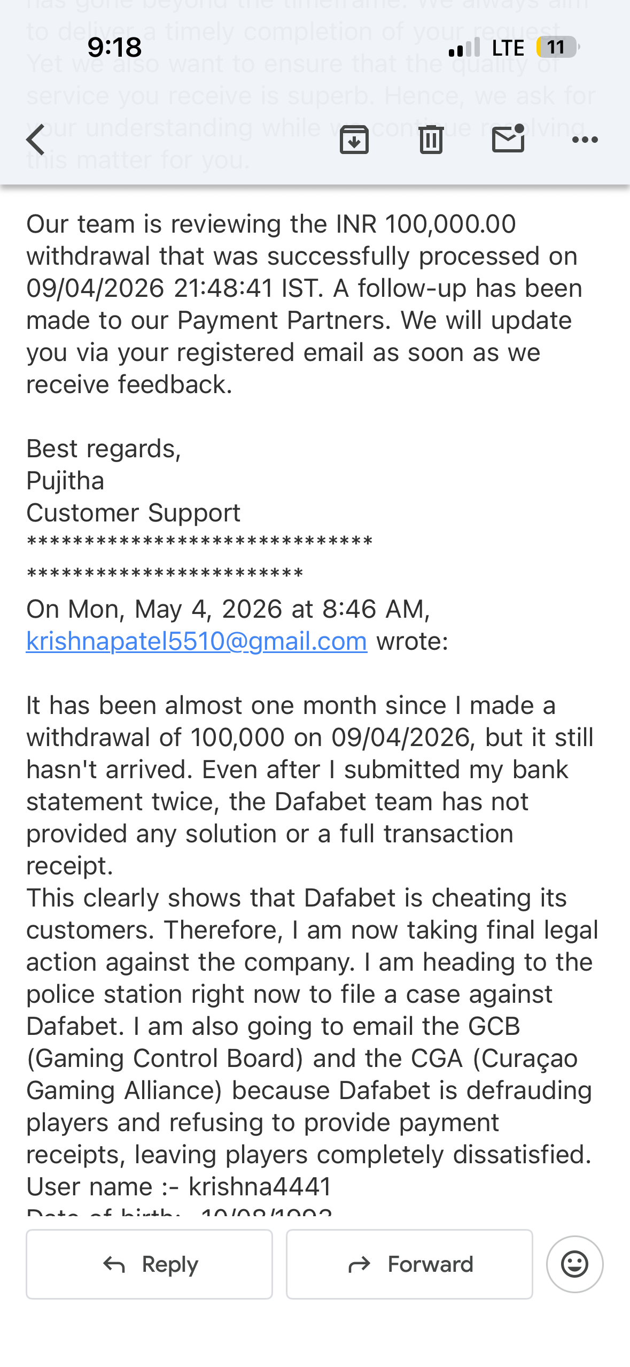Tap the 'On Mon, May 4, 2026' quoted header
630x1367 pixels.
pyautogui.click(x=228, y=609)
